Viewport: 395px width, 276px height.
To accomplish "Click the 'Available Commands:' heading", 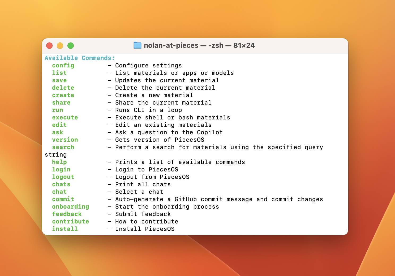I will (80, 58).
